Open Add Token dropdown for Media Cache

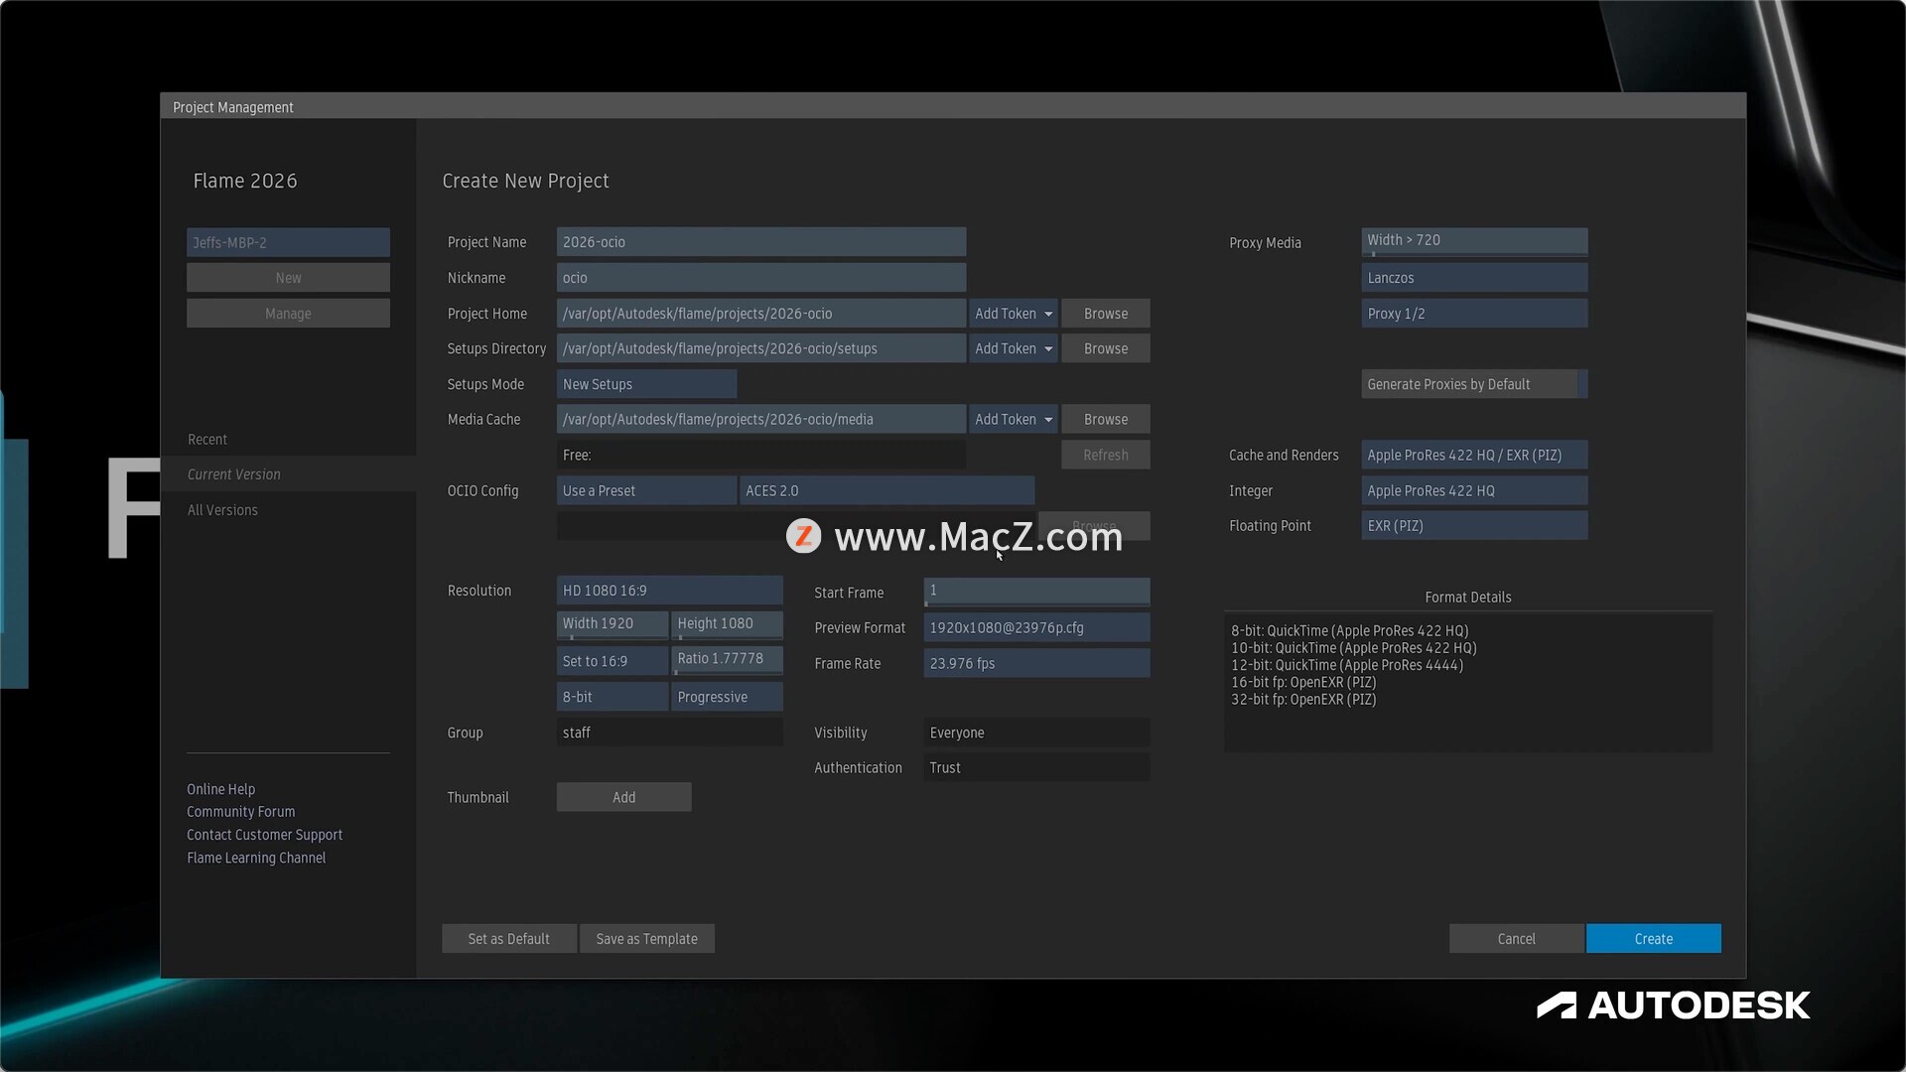click(1013, 419)
